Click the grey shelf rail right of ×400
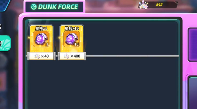197x109 pixels. point(133,56)
